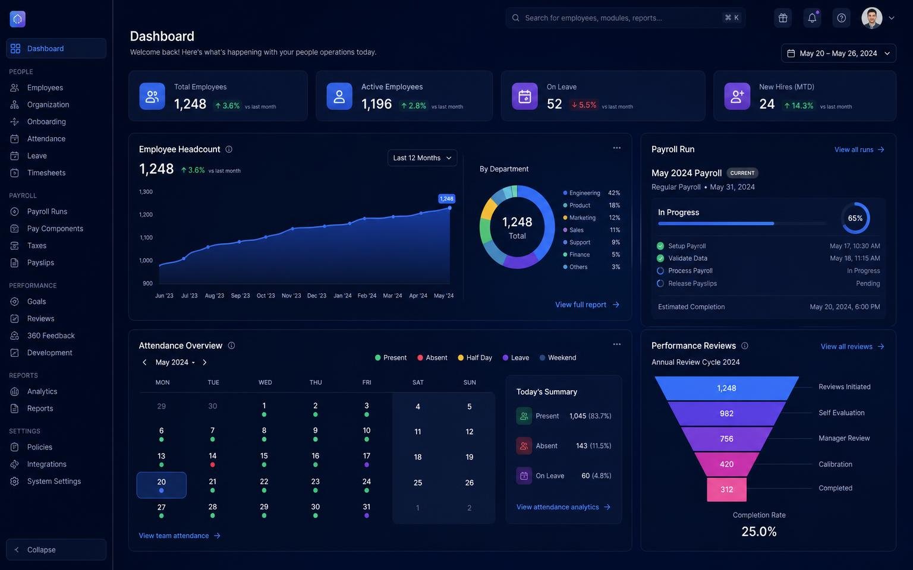Open the May 2024 month selector
The width and height of the screenshot is (913, 570).
coord(175,362)
